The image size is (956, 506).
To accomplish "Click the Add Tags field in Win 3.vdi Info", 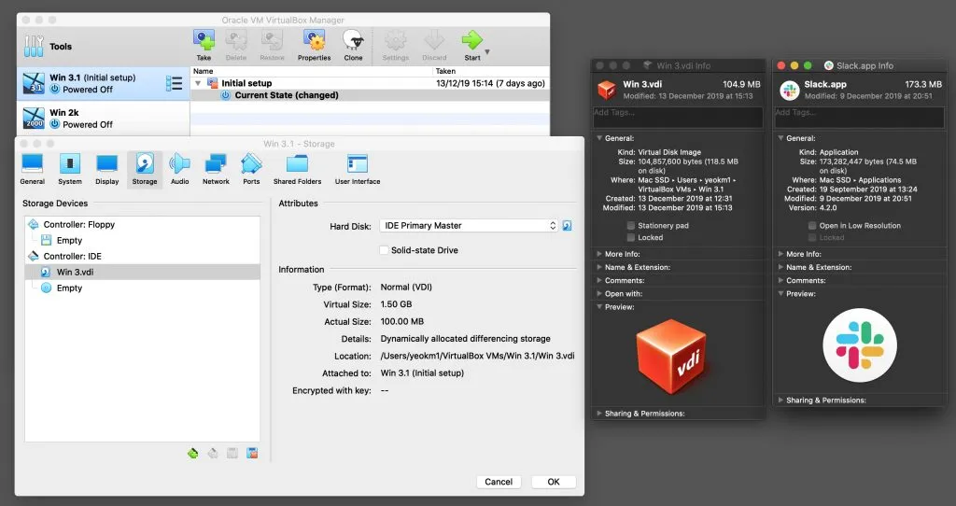I will 678,117.
